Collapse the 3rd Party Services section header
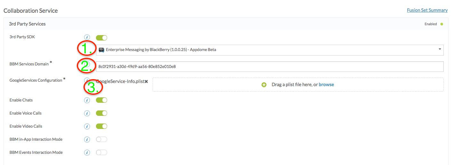Image resolution: width=453 pixels, height=165 pixels. tap(226, 24)
